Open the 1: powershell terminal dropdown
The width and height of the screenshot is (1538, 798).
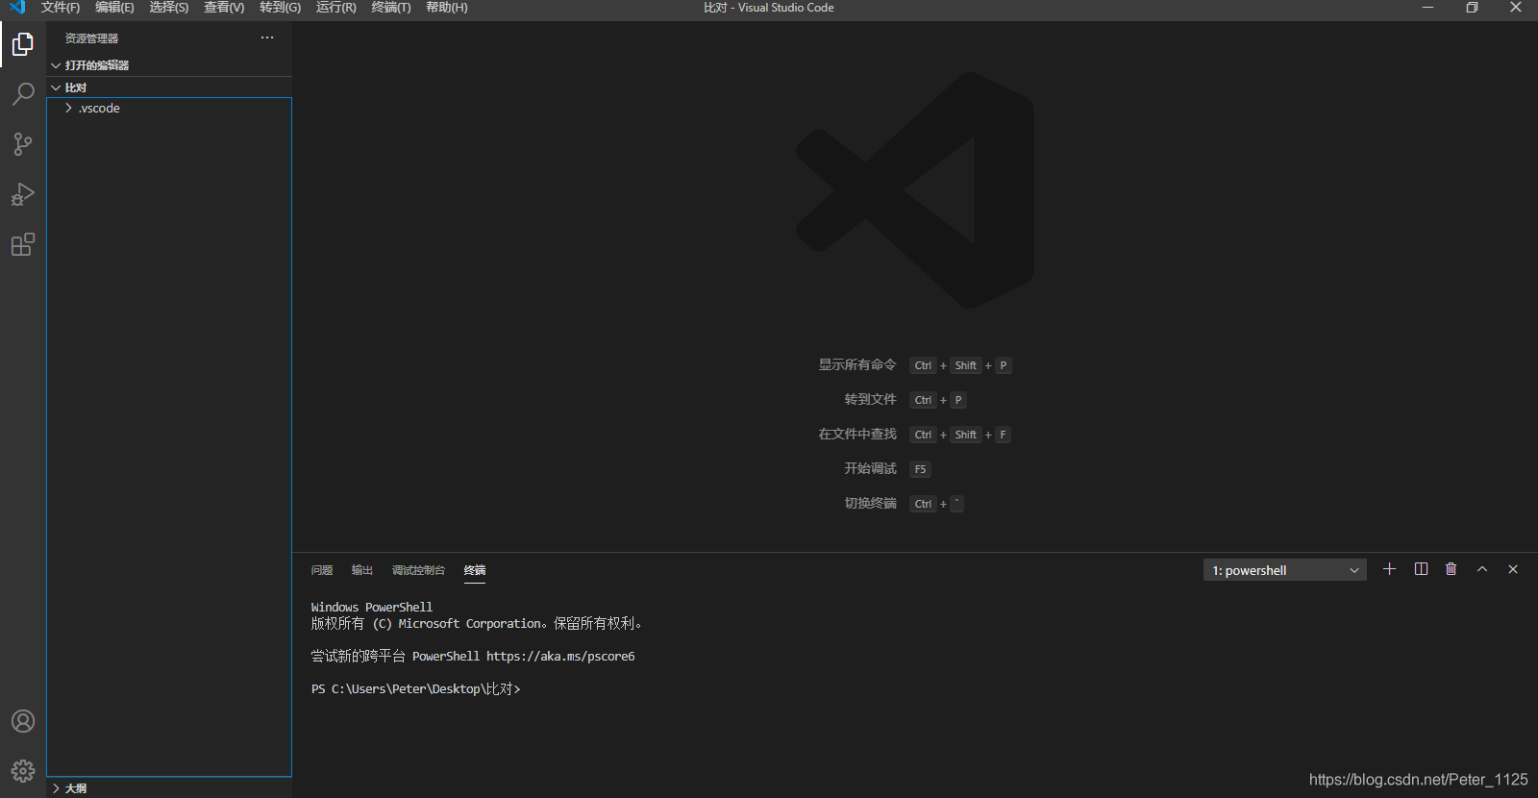click(1285, 570)
